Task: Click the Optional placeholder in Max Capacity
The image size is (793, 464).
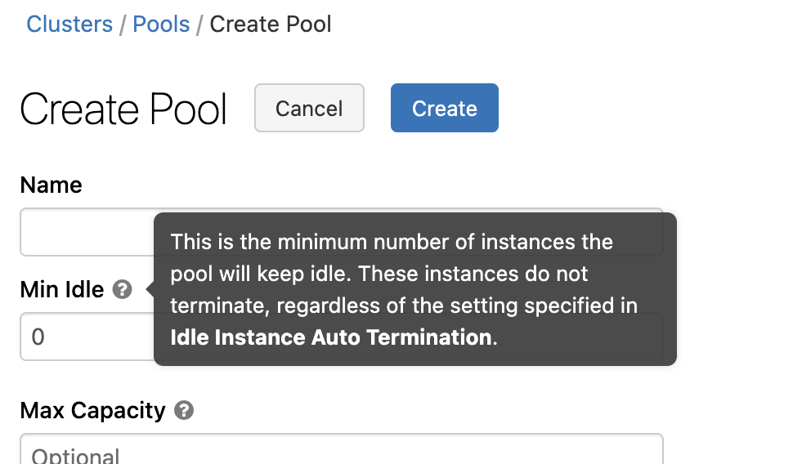Action: pyautogui.click(x=75, y=454)
